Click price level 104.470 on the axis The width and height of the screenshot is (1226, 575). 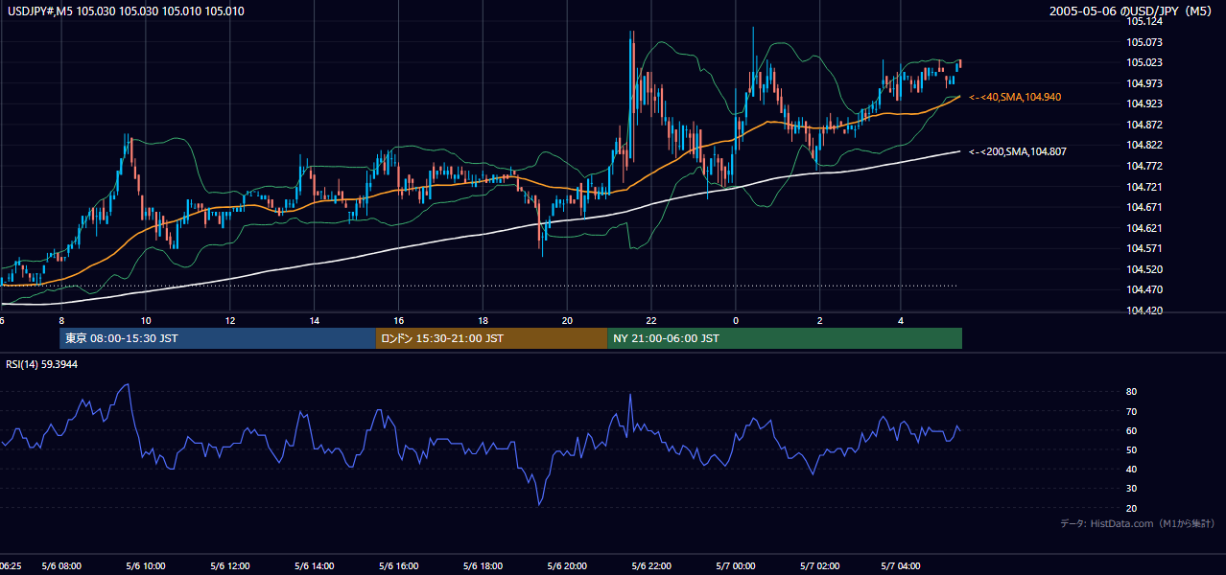pyautogui.click(x=1144, y=289)
